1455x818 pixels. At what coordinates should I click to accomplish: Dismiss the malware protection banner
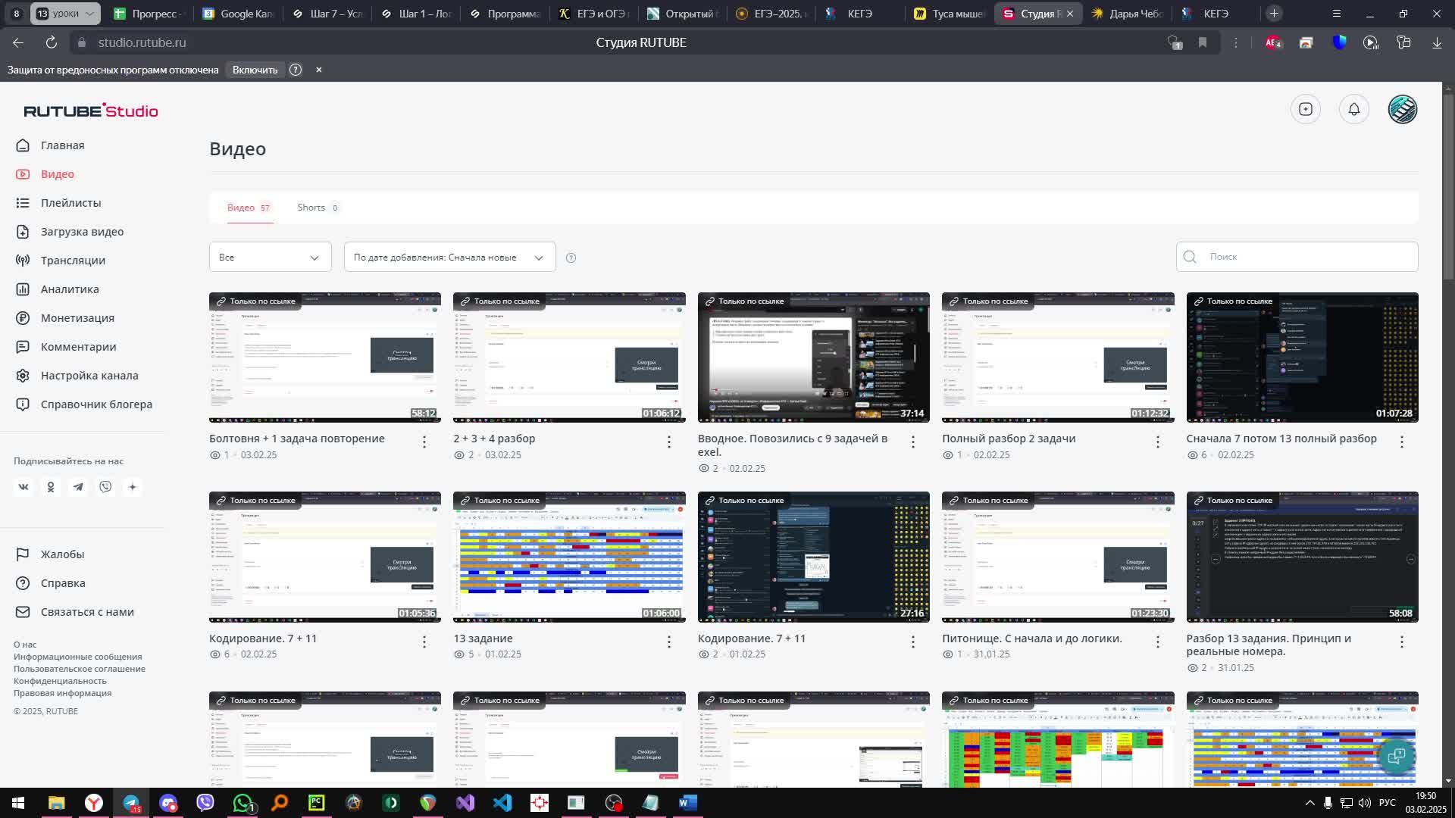(319, 70)
